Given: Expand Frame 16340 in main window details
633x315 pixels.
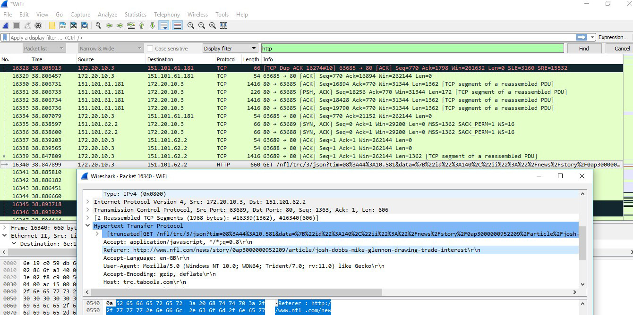Looking at the screenshot, I should [5, 228].
